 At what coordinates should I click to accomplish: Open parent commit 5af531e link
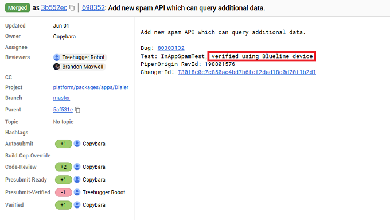click(x=63, y=110)
